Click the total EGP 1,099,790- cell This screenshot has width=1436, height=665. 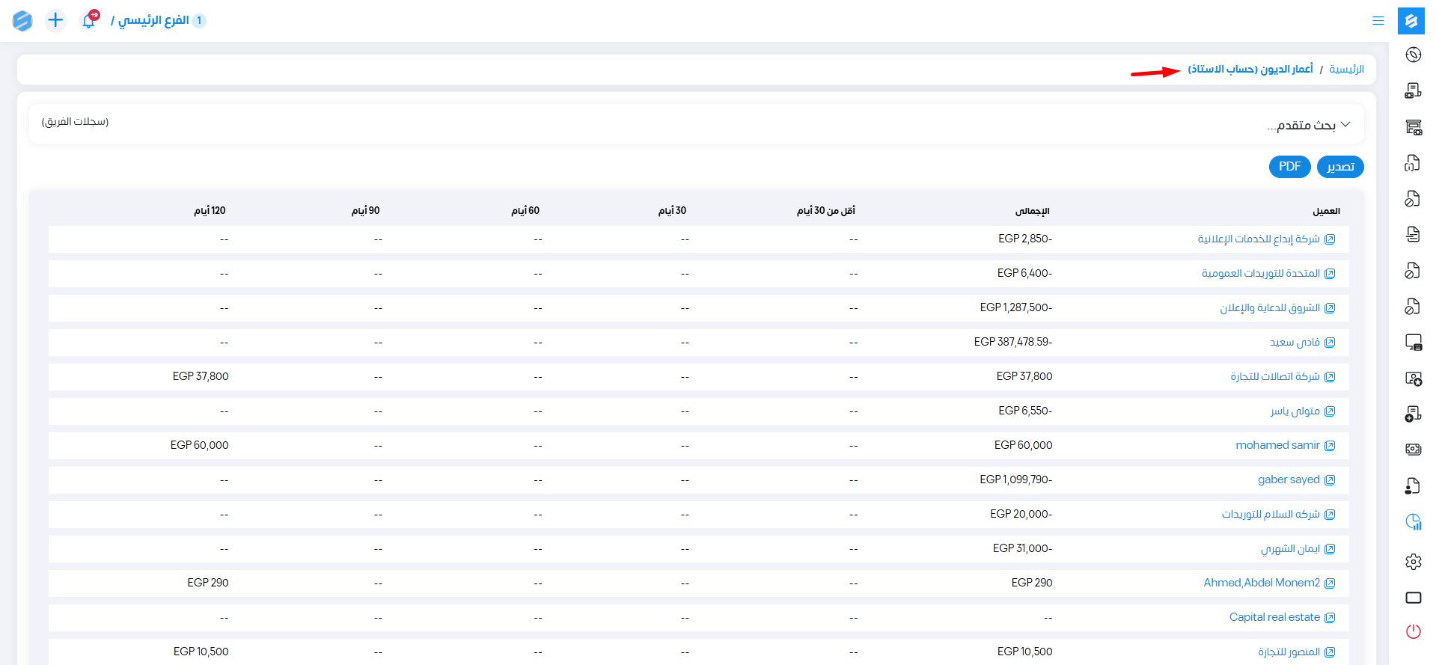tap(1016, 480)
